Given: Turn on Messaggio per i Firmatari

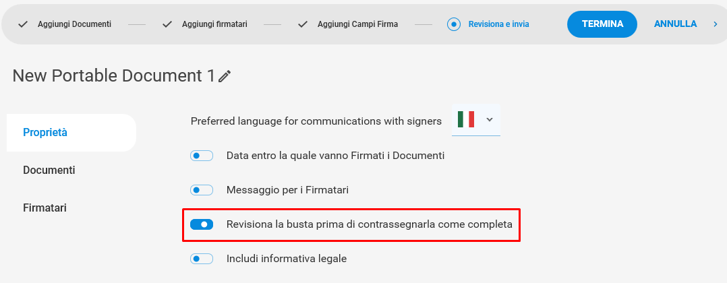Looking at the screenshot, I should [x=202, y=190].
